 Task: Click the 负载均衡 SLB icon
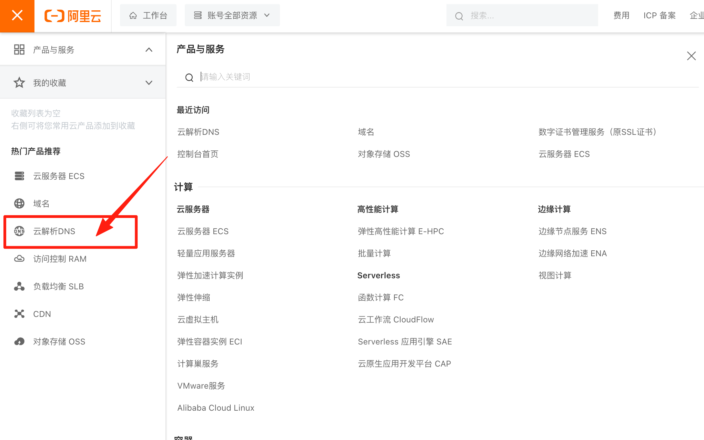coord(19,286)
